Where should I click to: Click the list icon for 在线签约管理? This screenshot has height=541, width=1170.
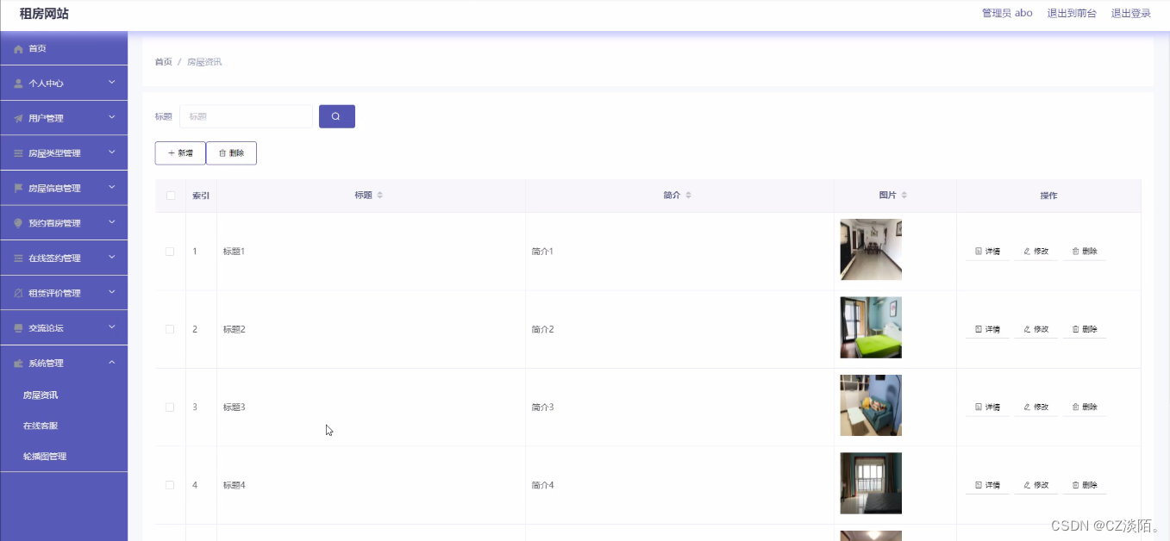(x=18, y=258)
